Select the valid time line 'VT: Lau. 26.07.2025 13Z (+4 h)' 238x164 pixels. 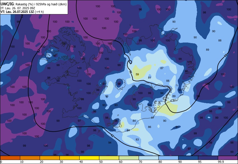22,12
